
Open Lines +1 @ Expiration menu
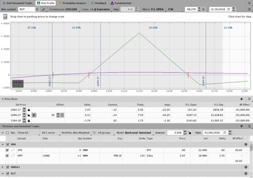pyautogui.click(x=96, y=9)
